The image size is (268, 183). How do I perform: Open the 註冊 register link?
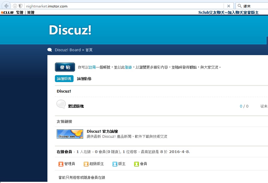pos(92,67)
